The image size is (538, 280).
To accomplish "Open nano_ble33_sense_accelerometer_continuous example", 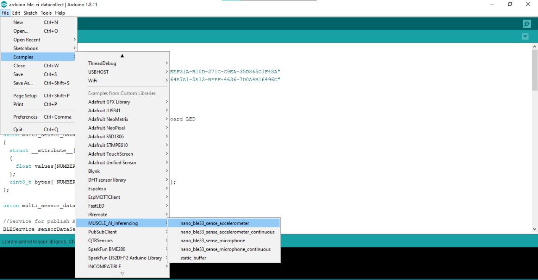I will (224, 232).
